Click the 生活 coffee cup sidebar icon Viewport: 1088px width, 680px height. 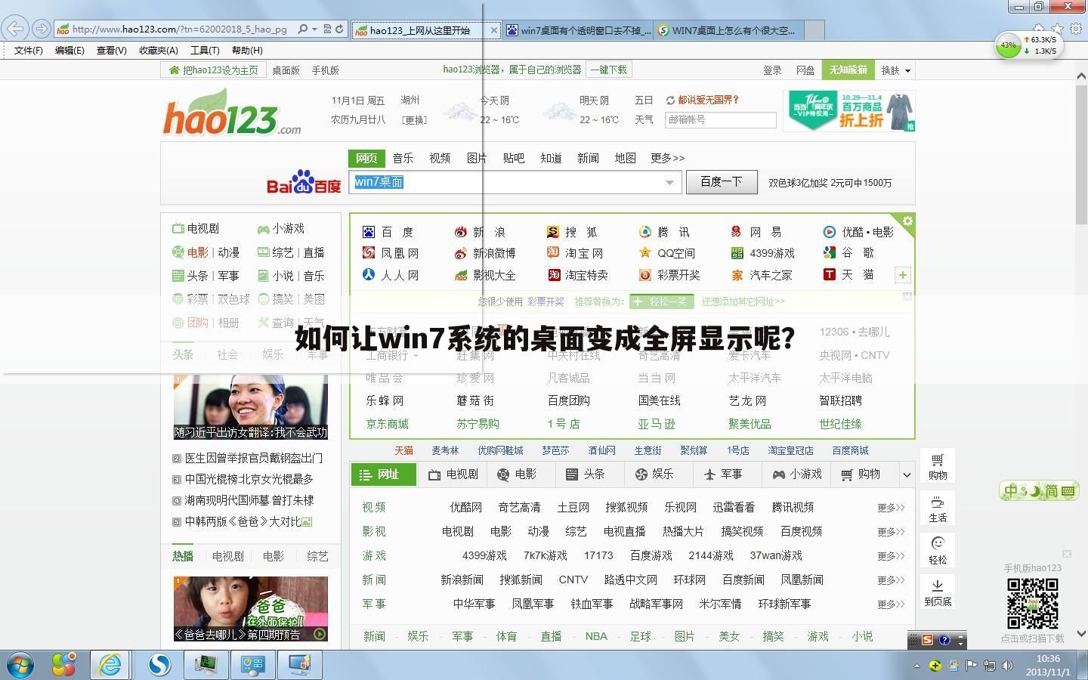938,509
